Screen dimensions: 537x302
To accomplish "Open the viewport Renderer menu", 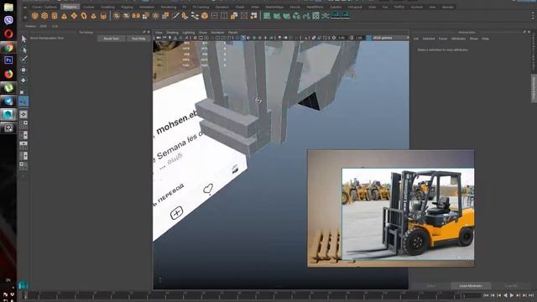I will (x=217, y=33).
